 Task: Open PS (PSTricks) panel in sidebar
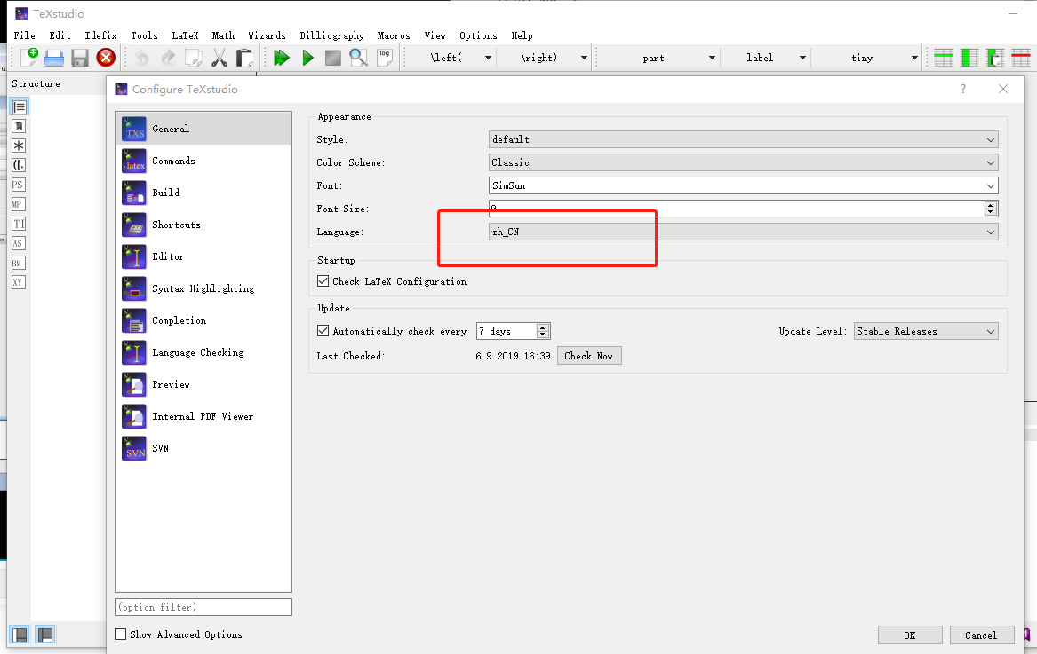click(x=18, y=185)
